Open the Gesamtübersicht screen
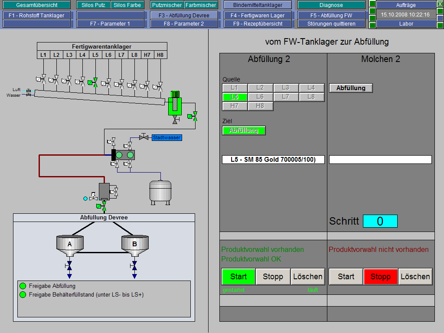The image size is (444, 333). click(x=37, y=5)
